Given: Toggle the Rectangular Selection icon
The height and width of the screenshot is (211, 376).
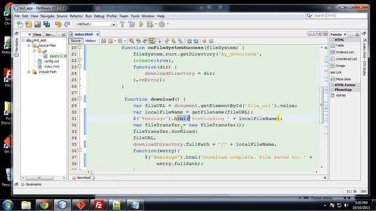Looking at the screenshot, I should (x=159, y=41).
